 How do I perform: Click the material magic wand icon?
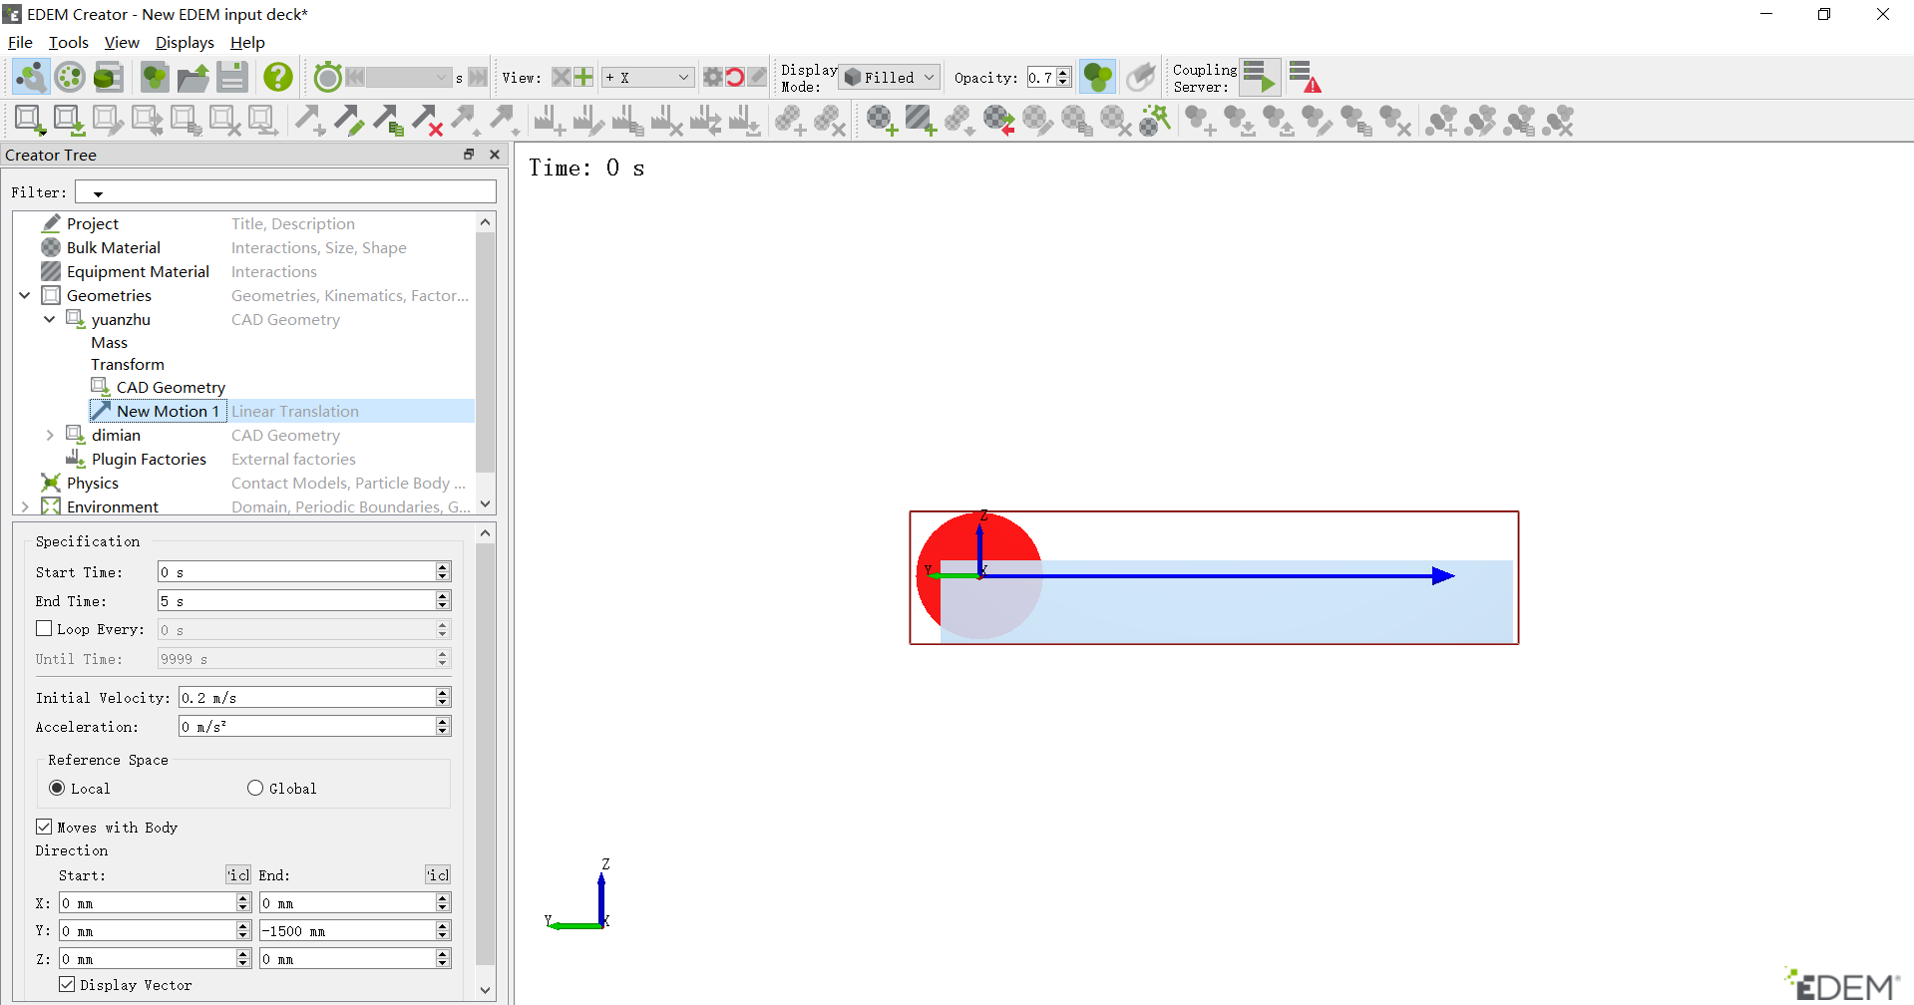click(x=1155, y=121)
